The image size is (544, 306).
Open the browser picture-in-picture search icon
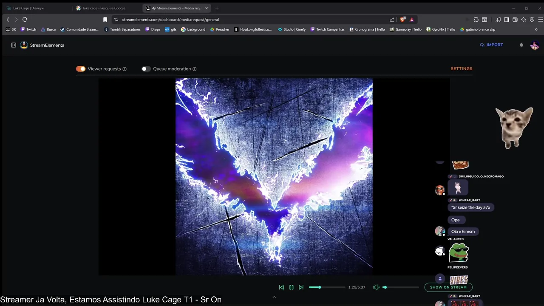[x=484, y=20]
